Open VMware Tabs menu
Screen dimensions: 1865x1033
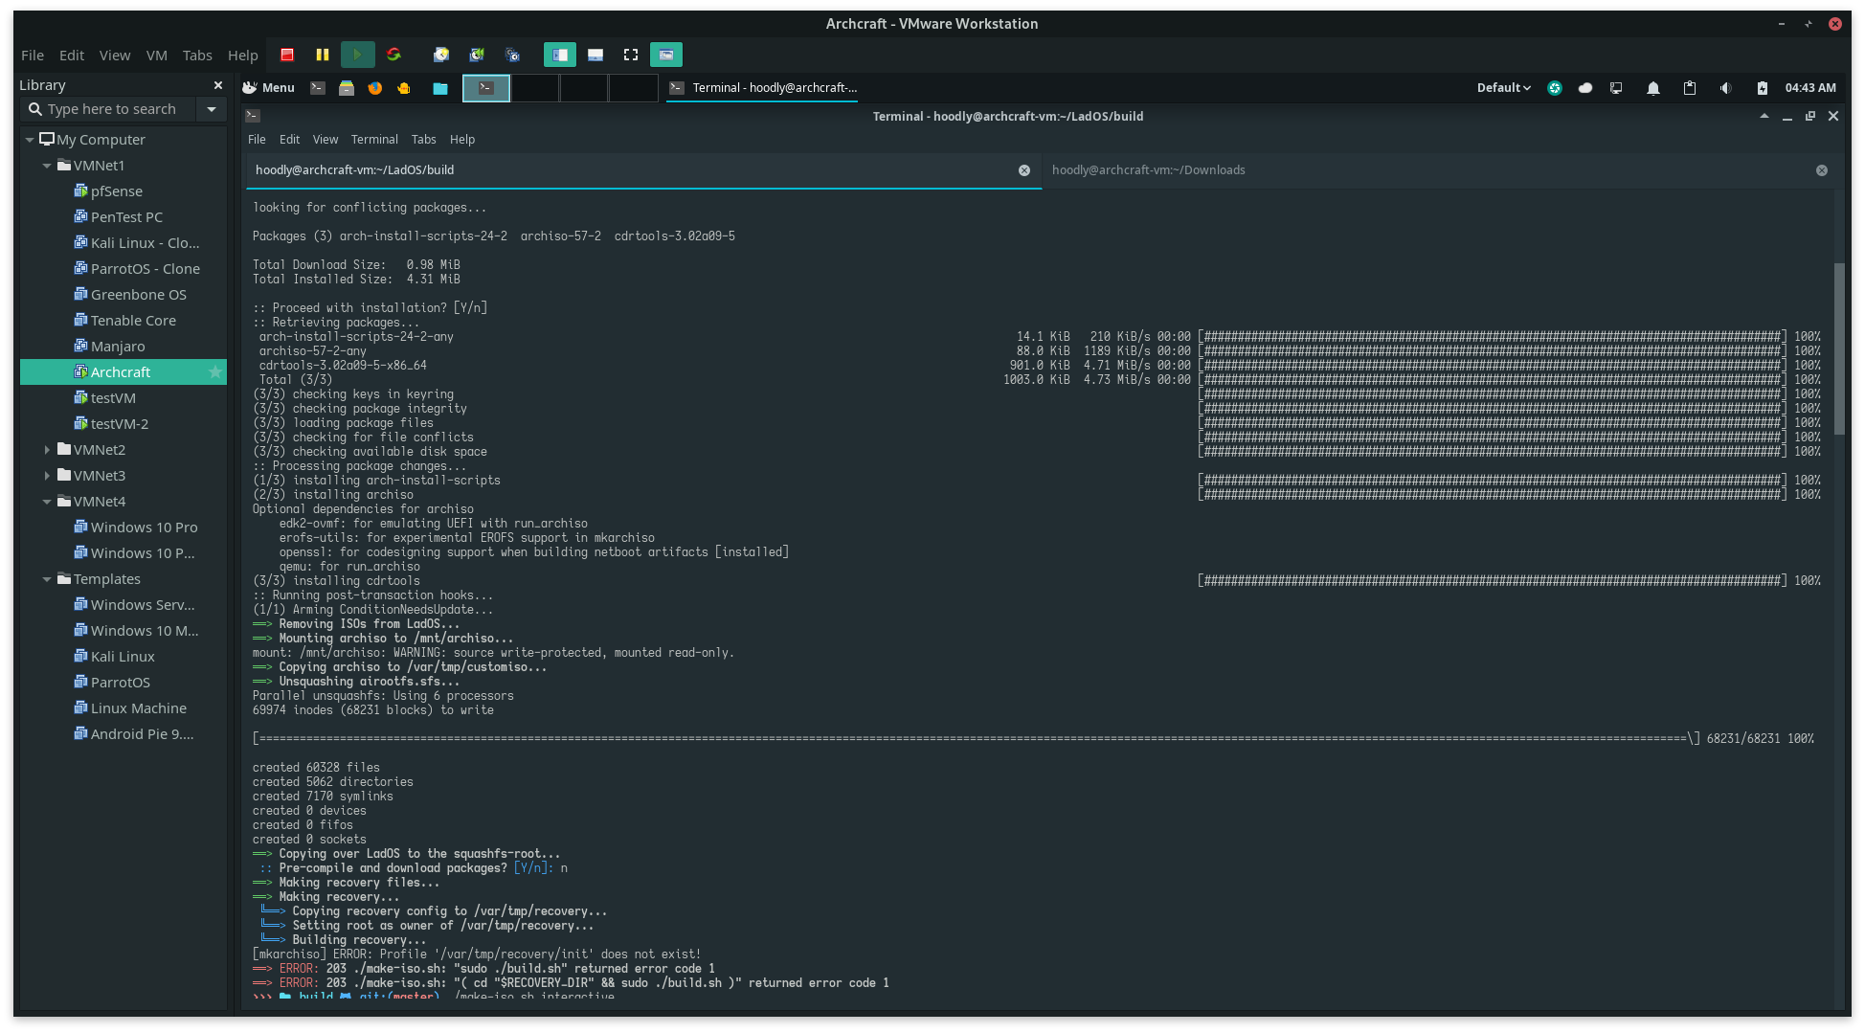197,56
